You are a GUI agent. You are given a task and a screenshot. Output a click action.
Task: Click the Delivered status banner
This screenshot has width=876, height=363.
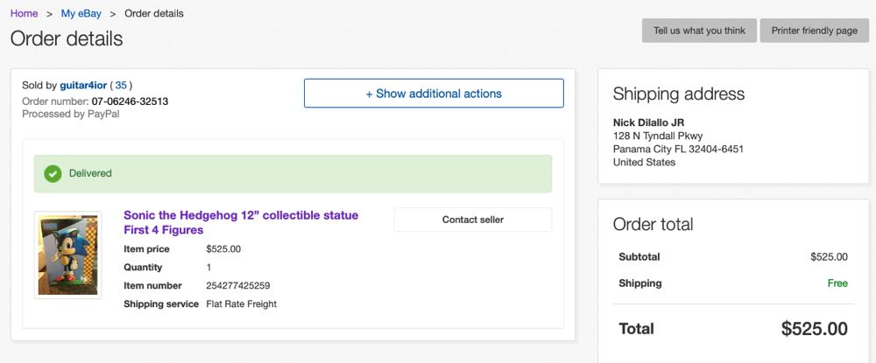[x=293, y=173]
